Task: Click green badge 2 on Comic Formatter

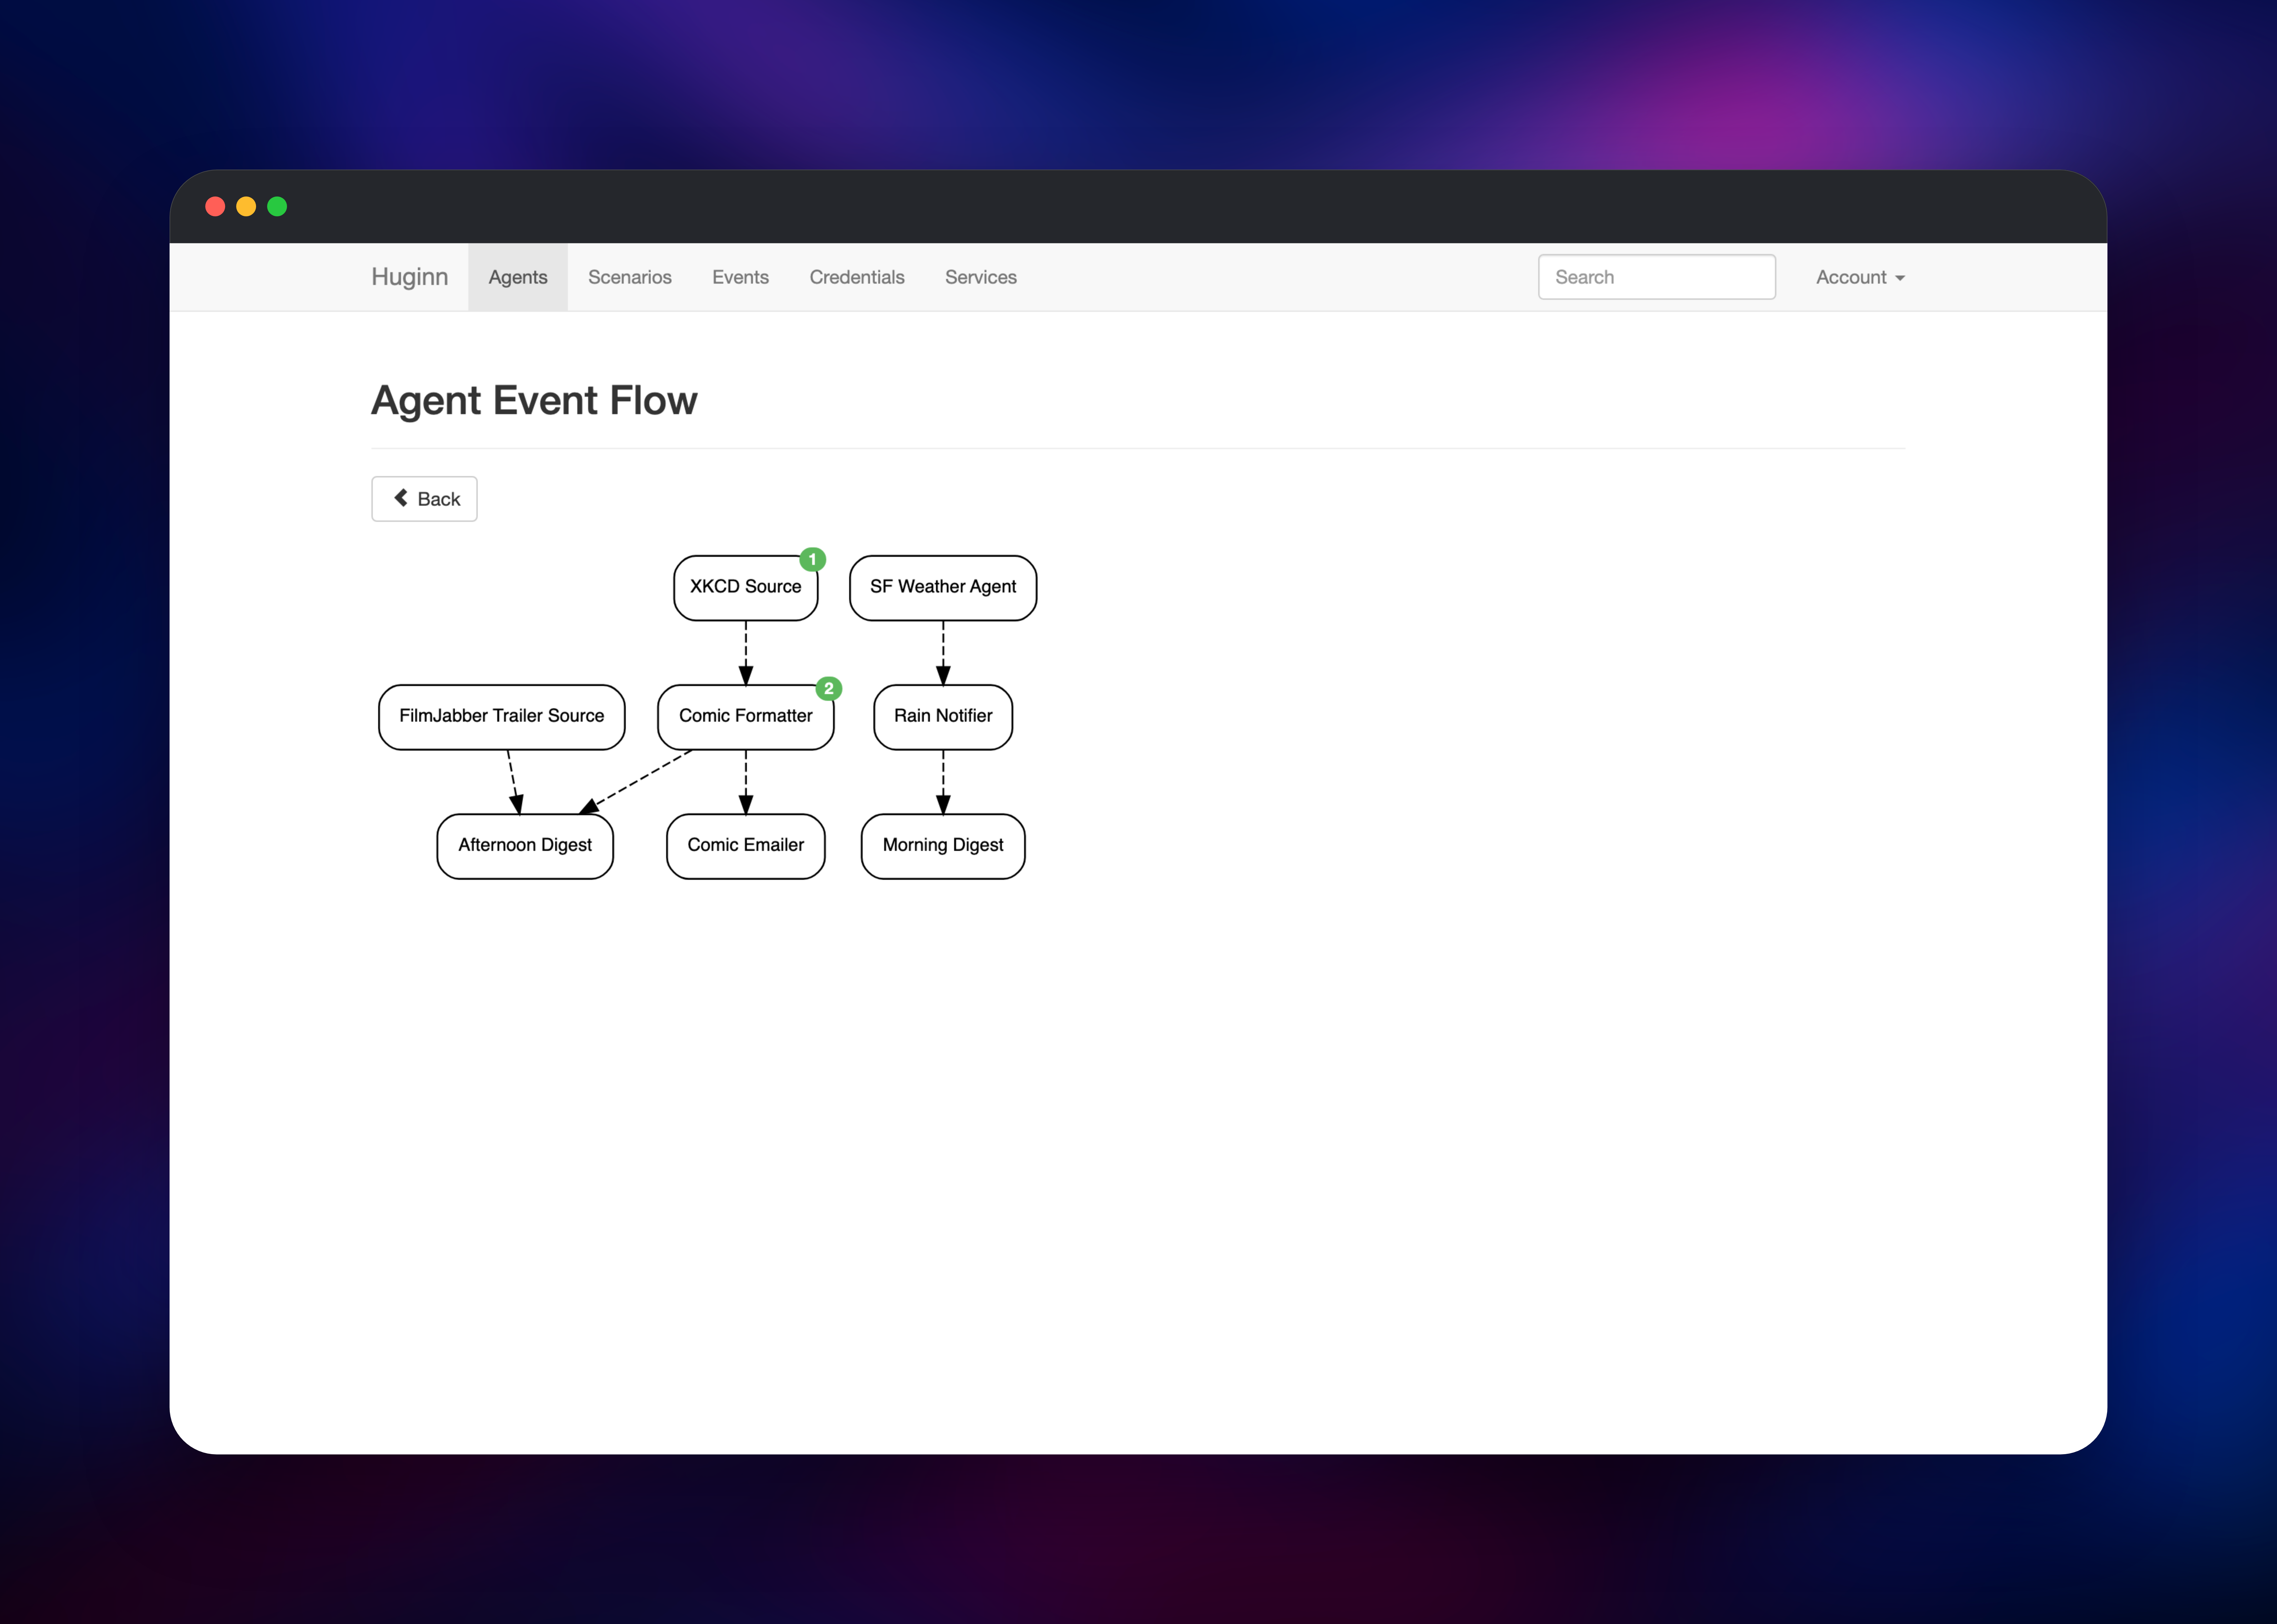Action: pos(829,688)
